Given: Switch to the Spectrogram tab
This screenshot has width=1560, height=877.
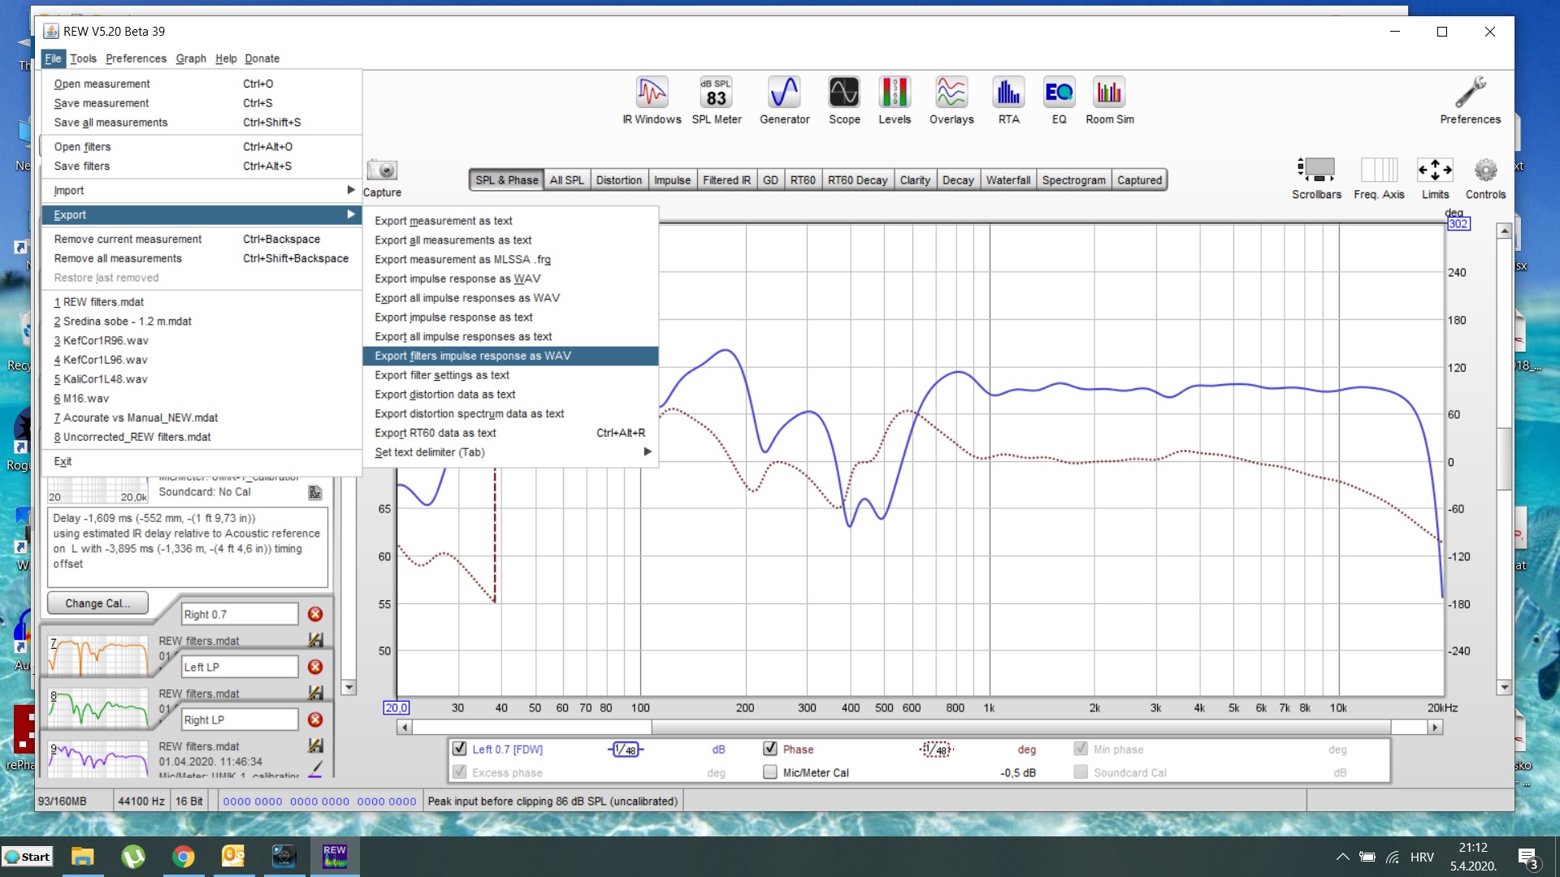Looking at the screenshot, I should tap(1073, 180).
